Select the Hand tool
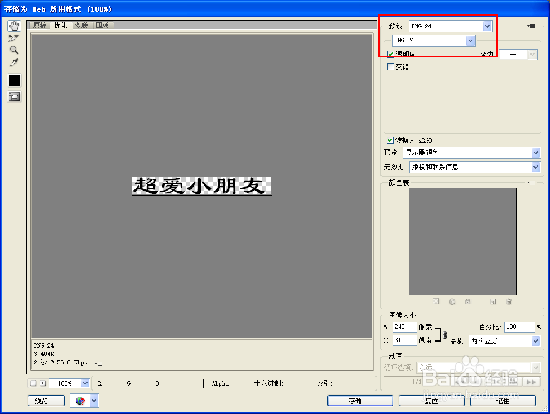The image size is (550, 414). pyautogui.click(x=14, y=26)
